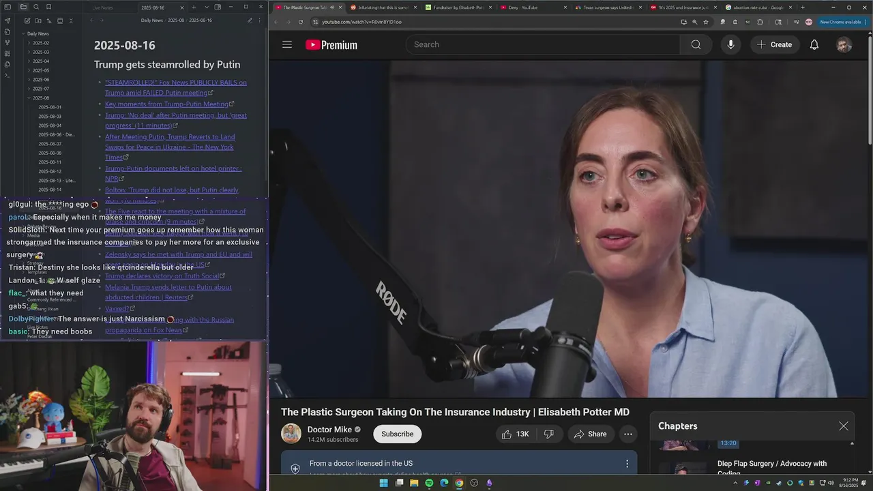Close the Chapters panel
The image size is (873, 491).
tap(844, 426)
